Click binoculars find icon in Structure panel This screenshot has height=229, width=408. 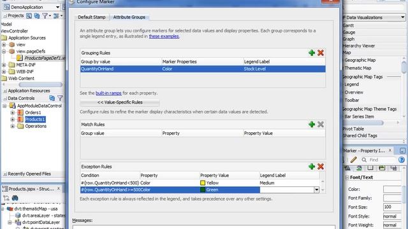pyautogui.click(x=15, y=198)
